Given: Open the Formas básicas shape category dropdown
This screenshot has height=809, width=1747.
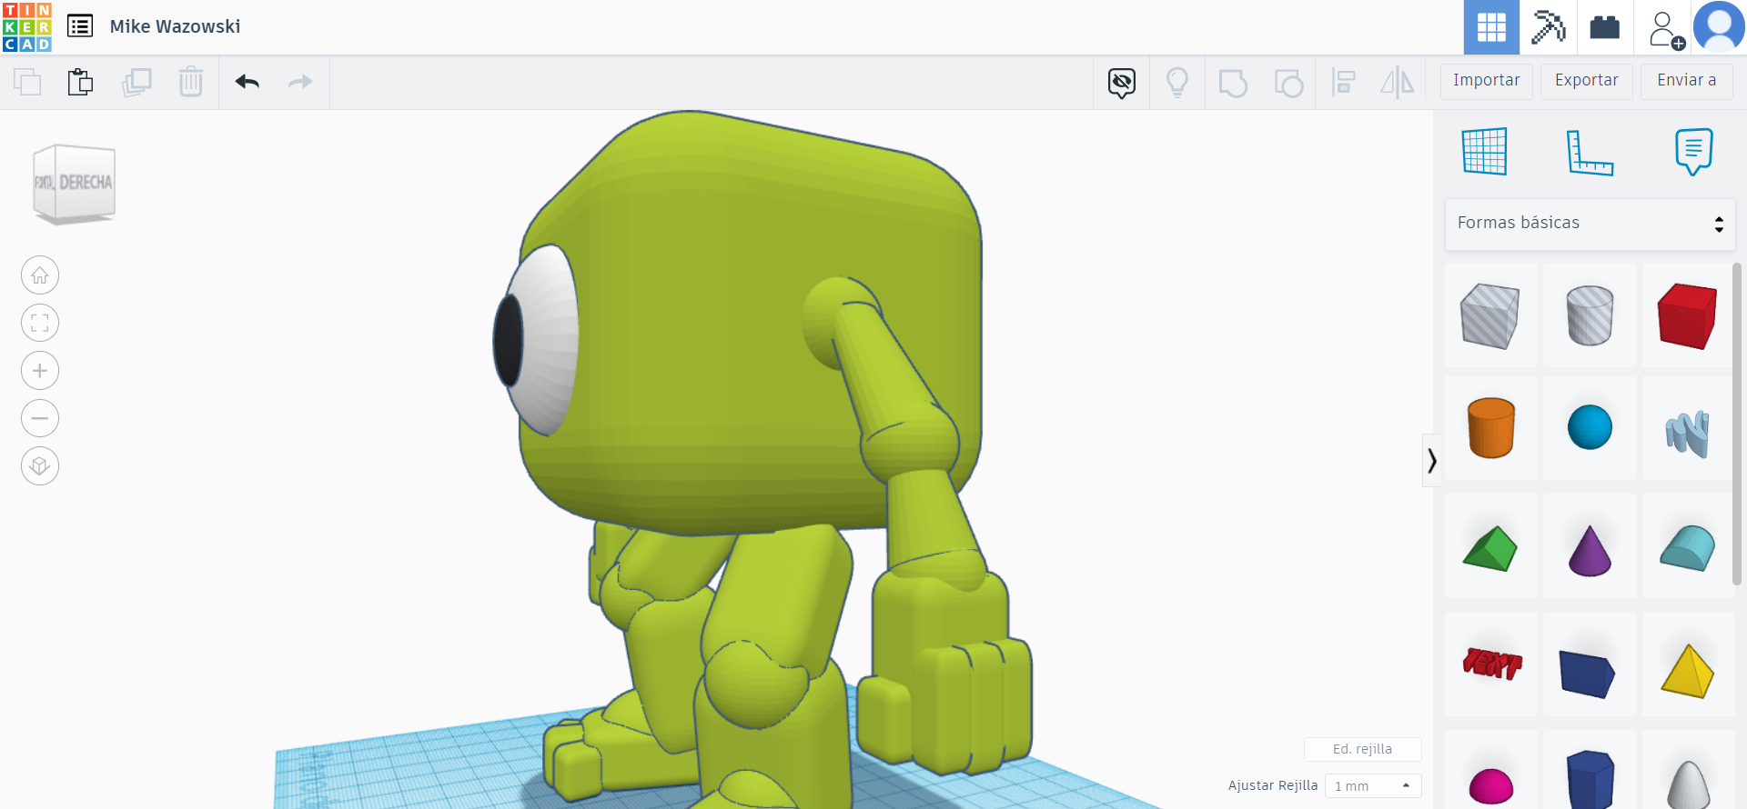Looking at the screenshot, I should pyautogui.click(x=1590, y=224).
